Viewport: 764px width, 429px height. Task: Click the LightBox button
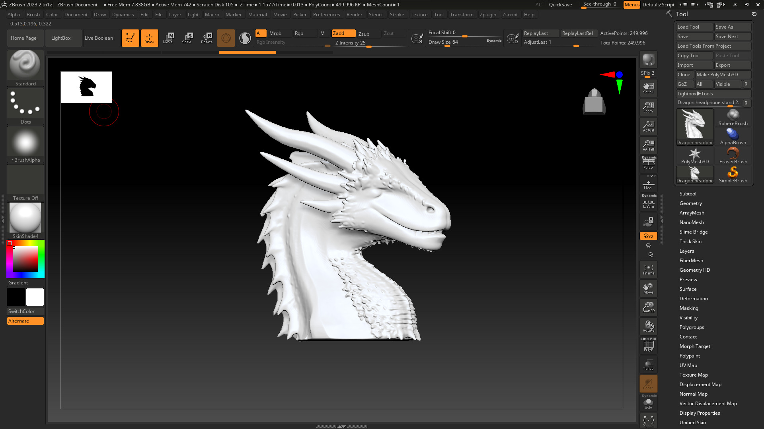pos(64,38)
